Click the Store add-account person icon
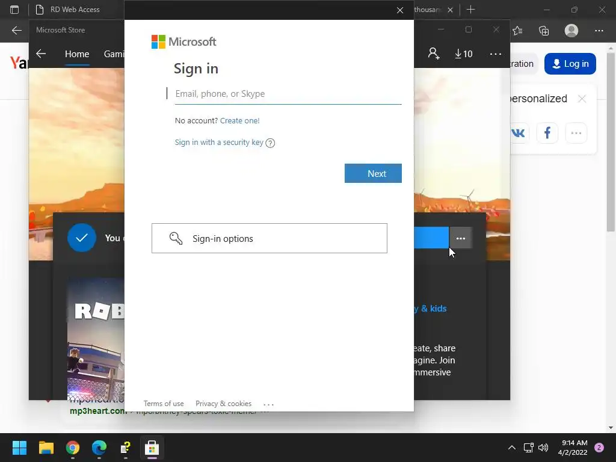This screenshot has width=616, height=462. pyautogui.click(x=434, y=54)
